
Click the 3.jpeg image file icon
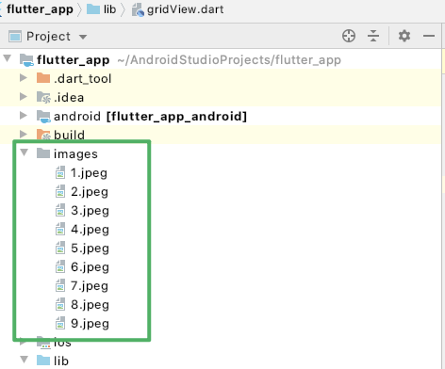pyautogui.click(x=60, y=210)
